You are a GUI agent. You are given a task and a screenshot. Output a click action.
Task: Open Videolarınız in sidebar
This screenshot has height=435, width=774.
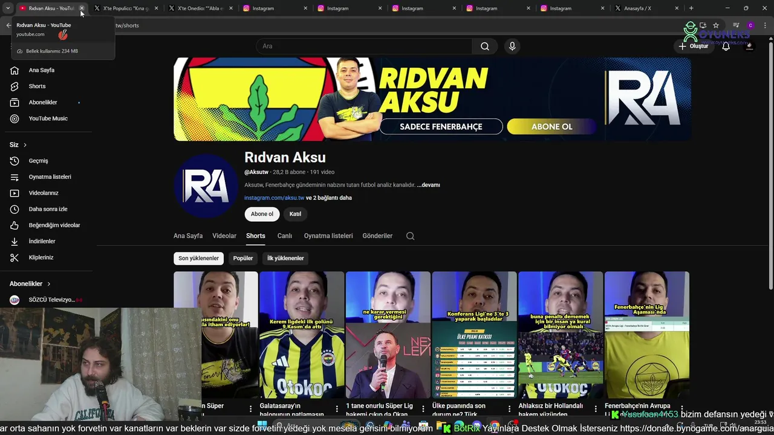(44, 193)
